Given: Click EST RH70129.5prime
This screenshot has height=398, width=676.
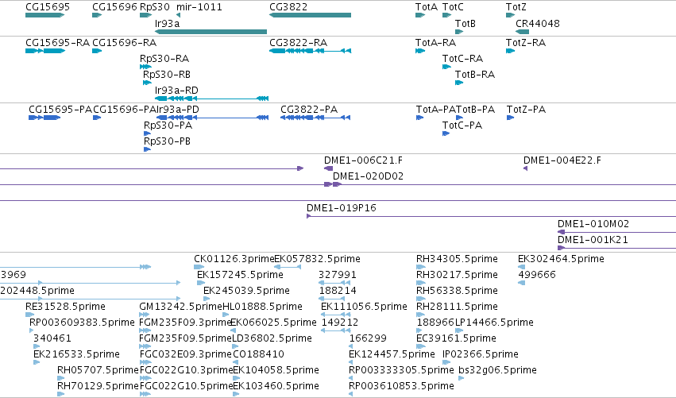Looking at the screenshot, I should pos(61,395).
